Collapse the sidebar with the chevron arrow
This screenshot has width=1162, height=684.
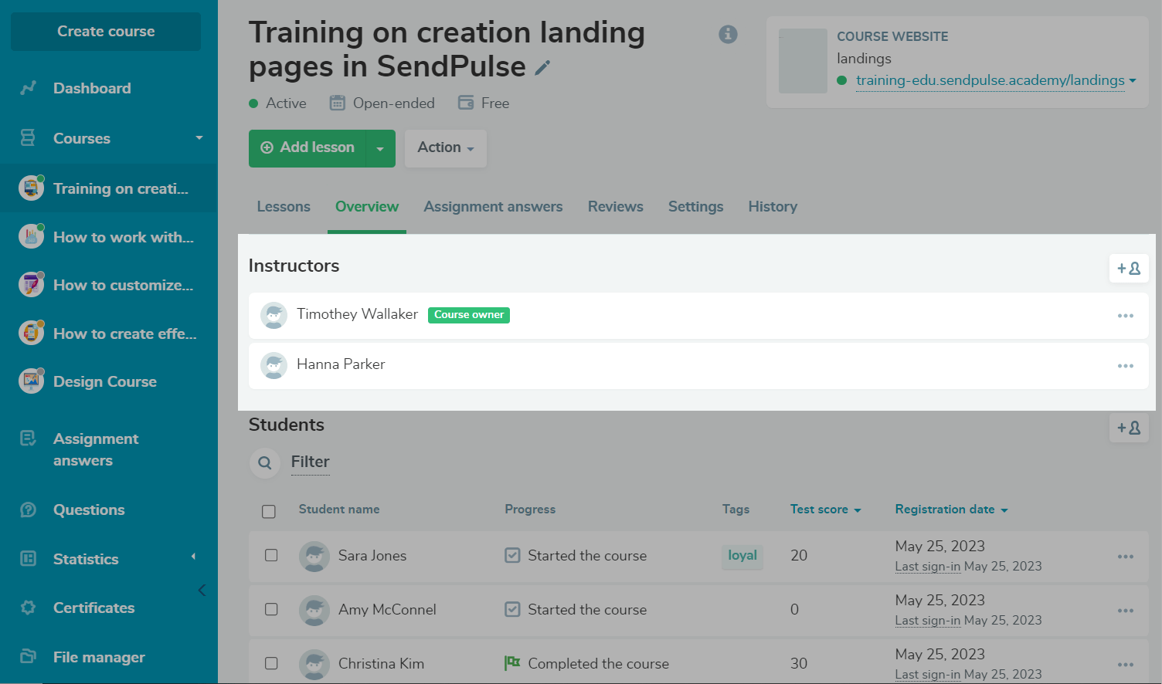coord(202,591)
